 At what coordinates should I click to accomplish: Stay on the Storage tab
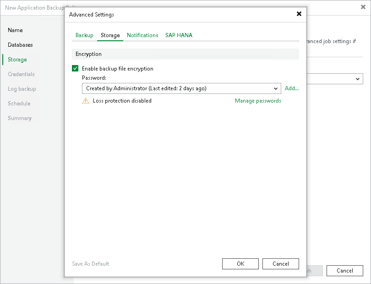(x=110, y=35)
